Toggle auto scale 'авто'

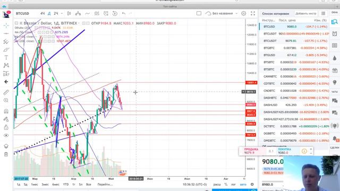243,185
